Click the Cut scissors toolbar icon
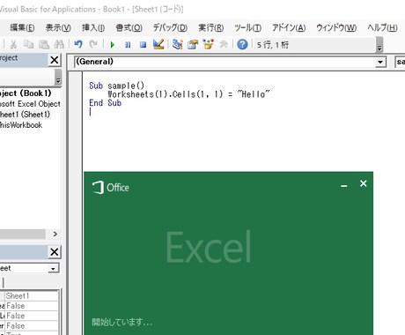Screen dimensions: 405x335 pos(13,44)
